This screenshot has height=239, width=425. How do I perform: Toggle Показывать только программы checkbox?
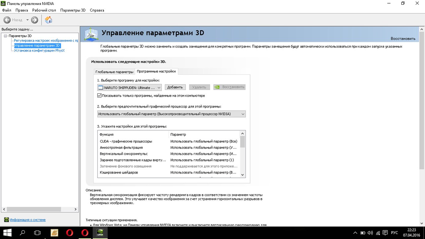tap(100, 96)
